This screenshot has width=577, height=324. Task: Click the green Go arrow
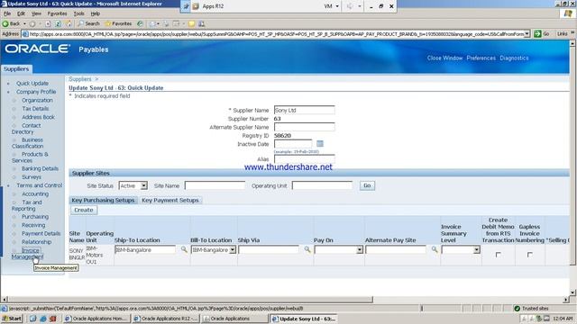537,34
